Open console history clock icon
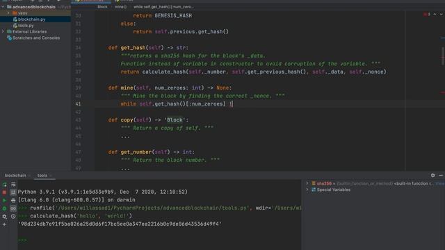This screenshot has width=445, height=250. (13, 217)
